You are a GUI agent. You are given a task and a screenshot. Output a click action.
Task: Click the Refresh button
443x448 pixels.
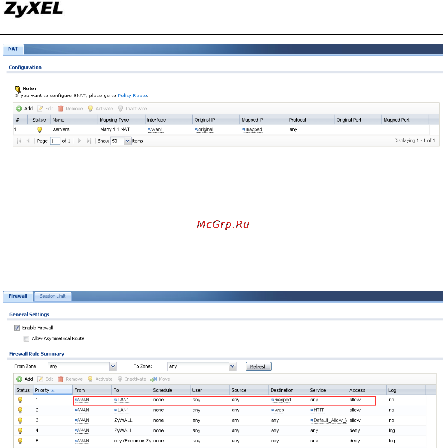(258, 367)
